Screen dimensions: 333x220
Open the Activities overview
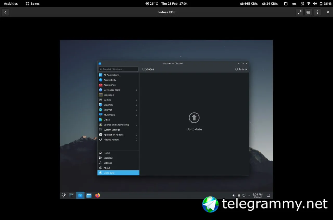tap(11, 4)
